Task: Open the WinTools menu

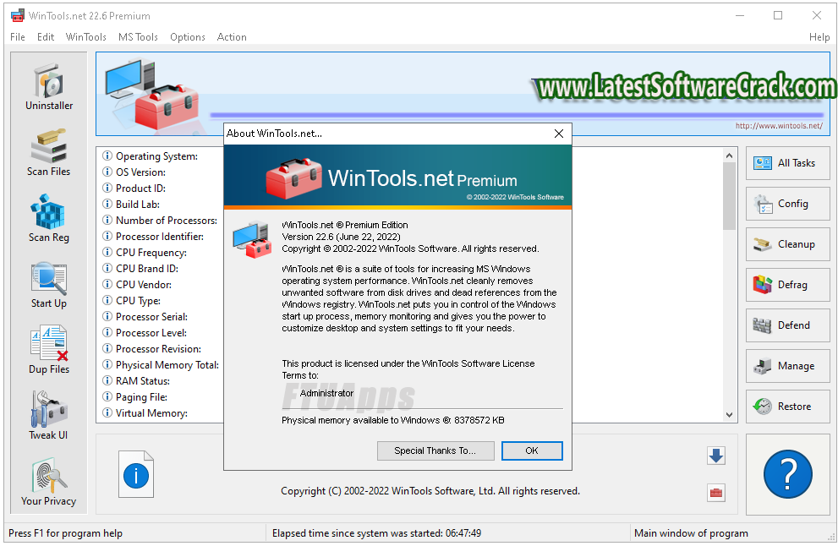Action: pyautogui.click(x=85, y=36)
